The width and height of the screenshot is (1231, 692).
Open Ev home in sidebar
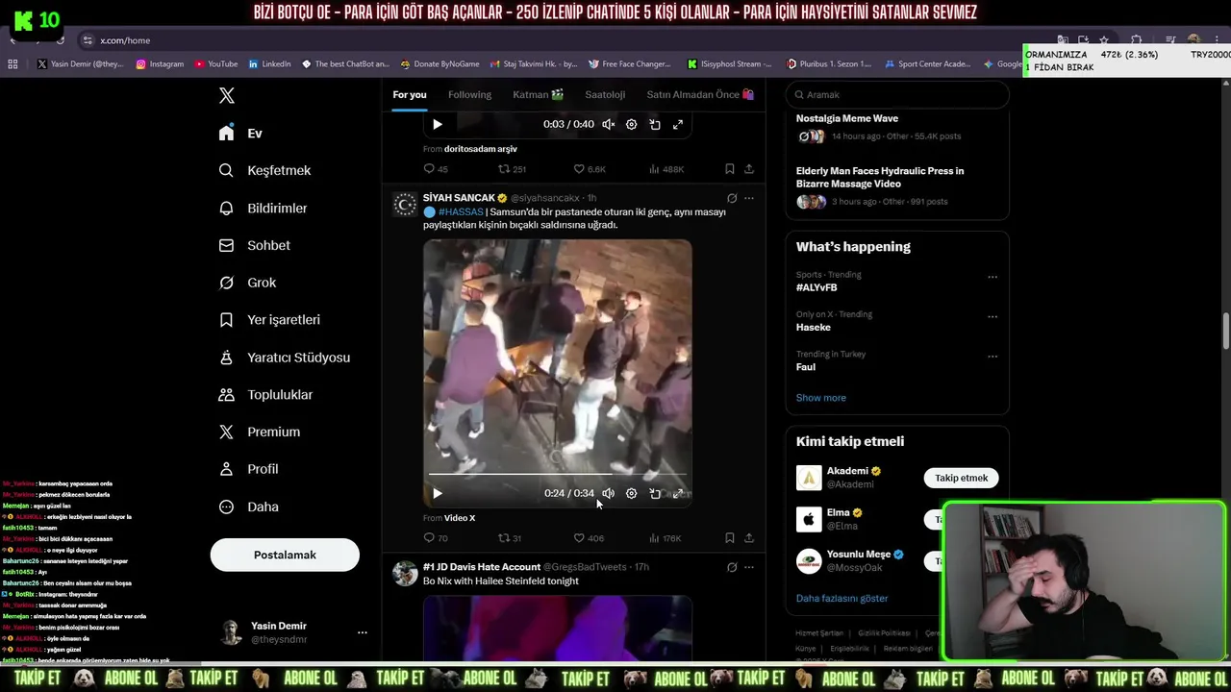[x=240, y=133]
